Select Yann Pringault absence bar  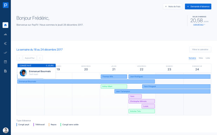(176, 86)
